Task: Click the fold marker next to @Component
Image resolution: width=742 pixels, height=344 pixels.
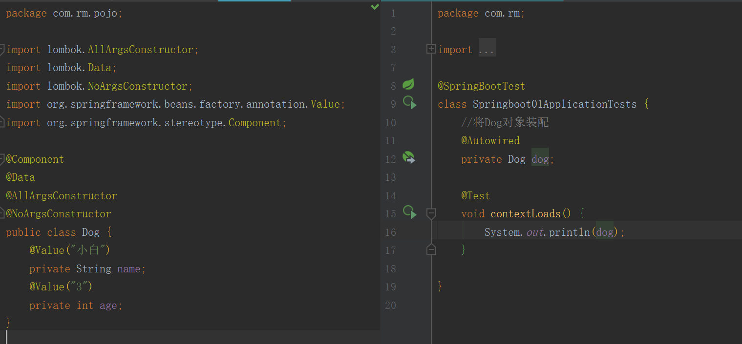Action: (2, 159)
